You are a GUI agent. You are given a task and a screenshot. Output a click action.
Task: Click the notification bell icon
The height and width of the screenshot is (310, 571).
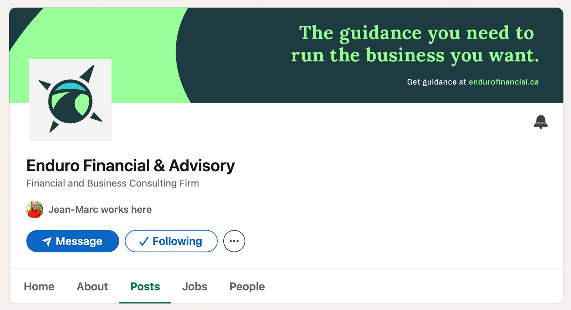pos(541,122)
